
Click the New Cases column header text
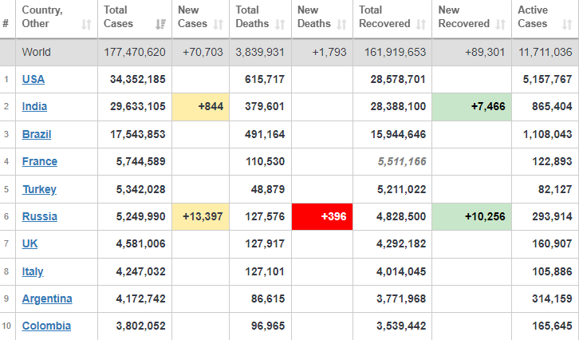click(192, 17)
